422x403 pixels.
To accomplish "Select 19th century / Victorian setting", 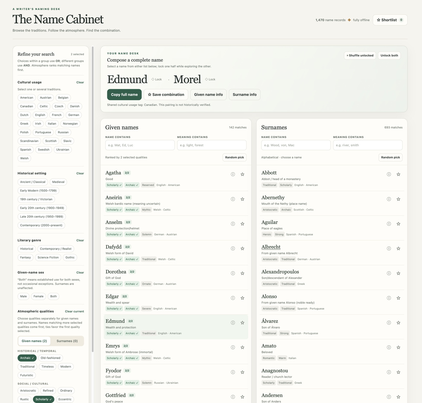I will pyautogui.click(x=36, y=199).
